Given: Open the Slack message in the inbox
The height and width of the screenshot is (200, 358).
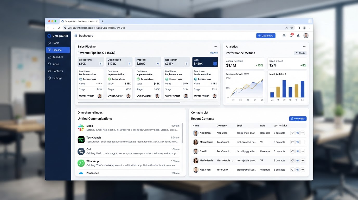Looking at the screenshot, I should click(x=129, y=128).
